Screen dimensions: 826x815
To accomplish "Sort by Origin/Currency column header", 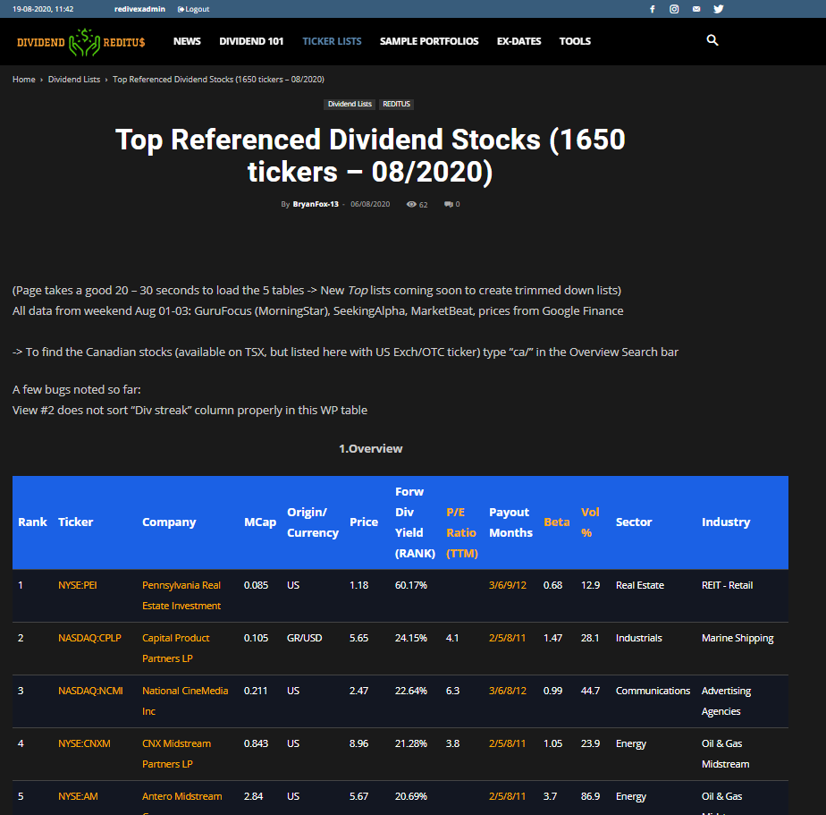I will (312, 522).
